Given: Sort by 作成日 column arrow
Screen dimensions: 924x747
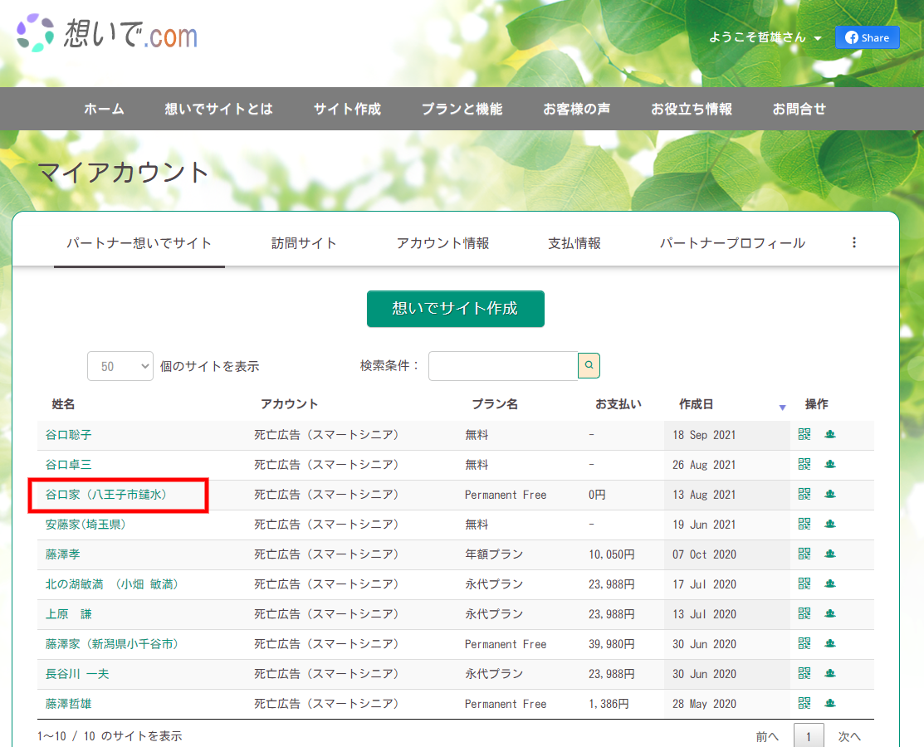Looking at the screenshot, I should click(782, 407).
